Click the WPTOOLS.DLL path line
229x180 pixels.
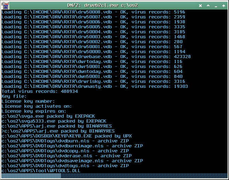click(41, 171)
